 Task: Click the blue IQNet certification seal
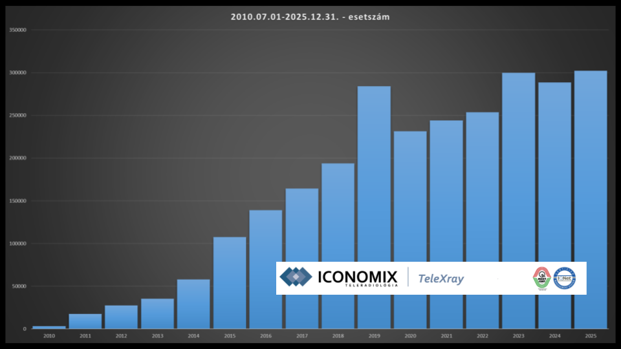point(564,278)
